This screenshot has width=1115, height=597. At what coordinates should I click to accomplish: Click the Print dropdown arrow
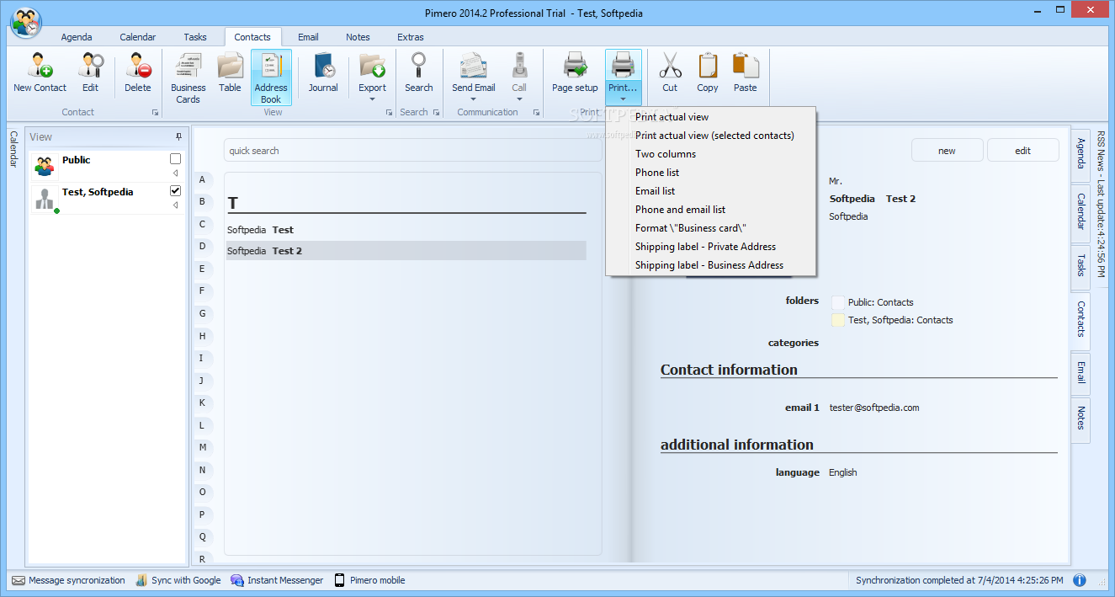pos(623,99)
